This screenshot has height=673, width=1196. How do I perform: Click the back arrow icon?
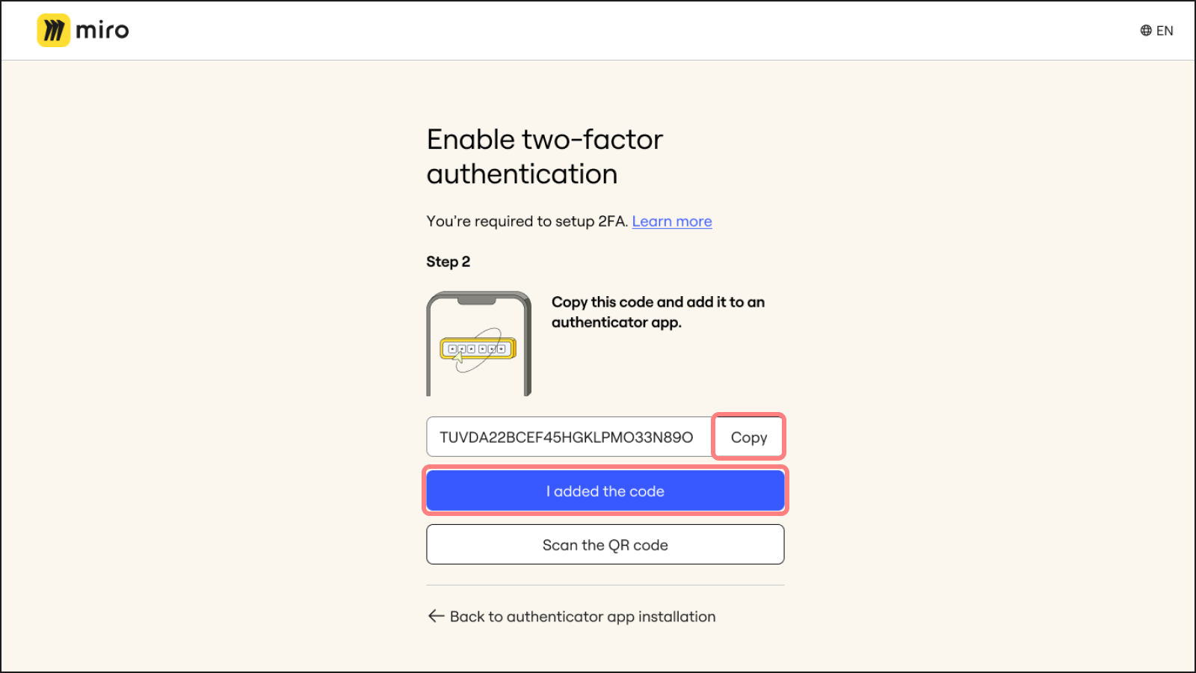(x=435, y=616)
